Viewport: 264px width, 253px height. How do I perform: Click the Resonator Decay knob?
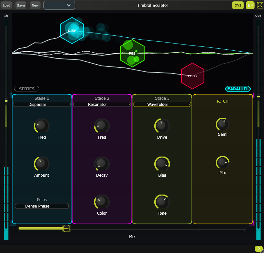tap(102, 163)
